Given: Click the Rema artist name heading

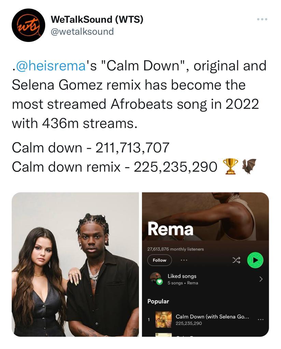Looking at the screenshot, I should [x=170, y=229].
